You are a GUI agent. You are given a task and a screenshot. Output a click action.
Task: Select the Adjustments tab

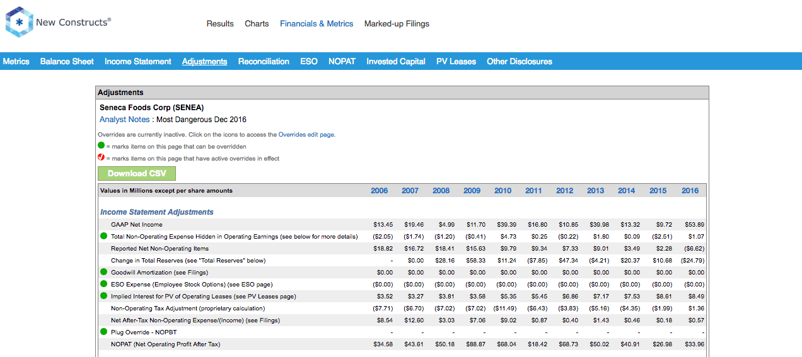(204, 61)
